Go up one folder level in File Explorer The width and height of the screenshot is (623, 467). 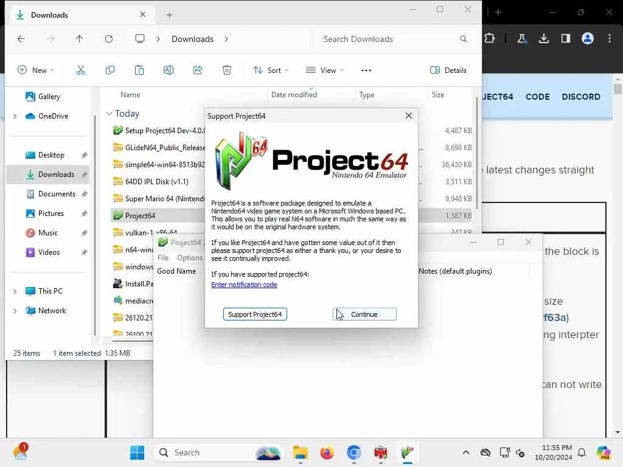coord(80,39)
